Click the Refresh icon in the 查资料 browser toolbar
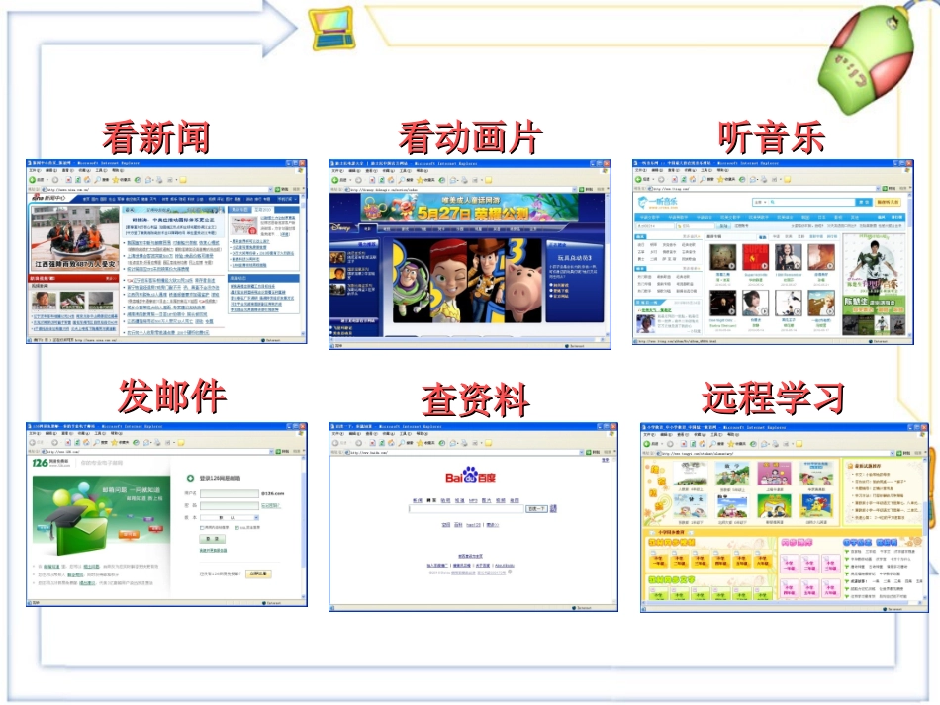This screenshot has height=705, width=940. point(381,443)
